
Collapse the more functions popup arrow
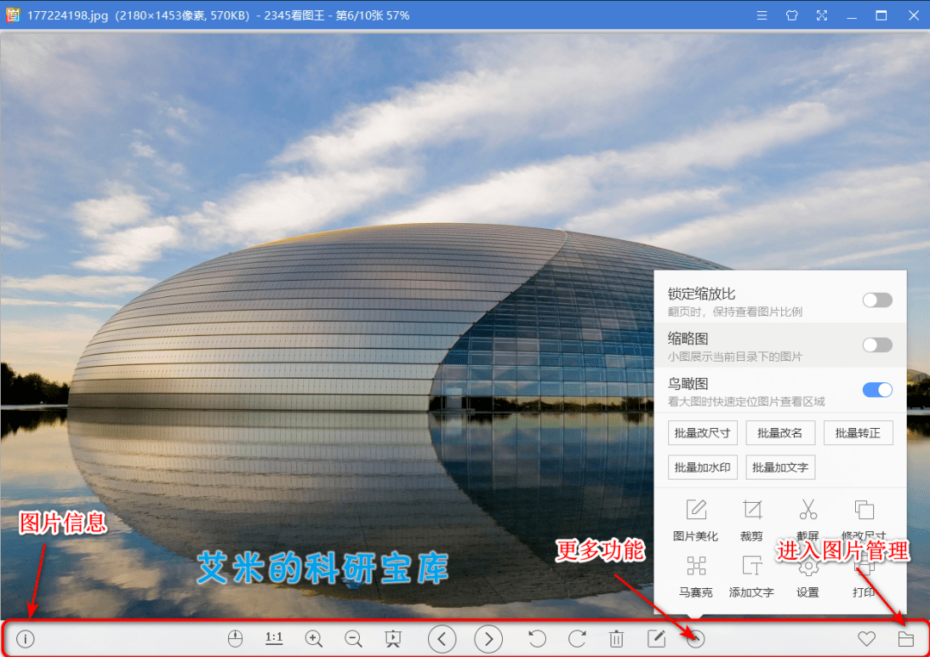coord(696,639)
